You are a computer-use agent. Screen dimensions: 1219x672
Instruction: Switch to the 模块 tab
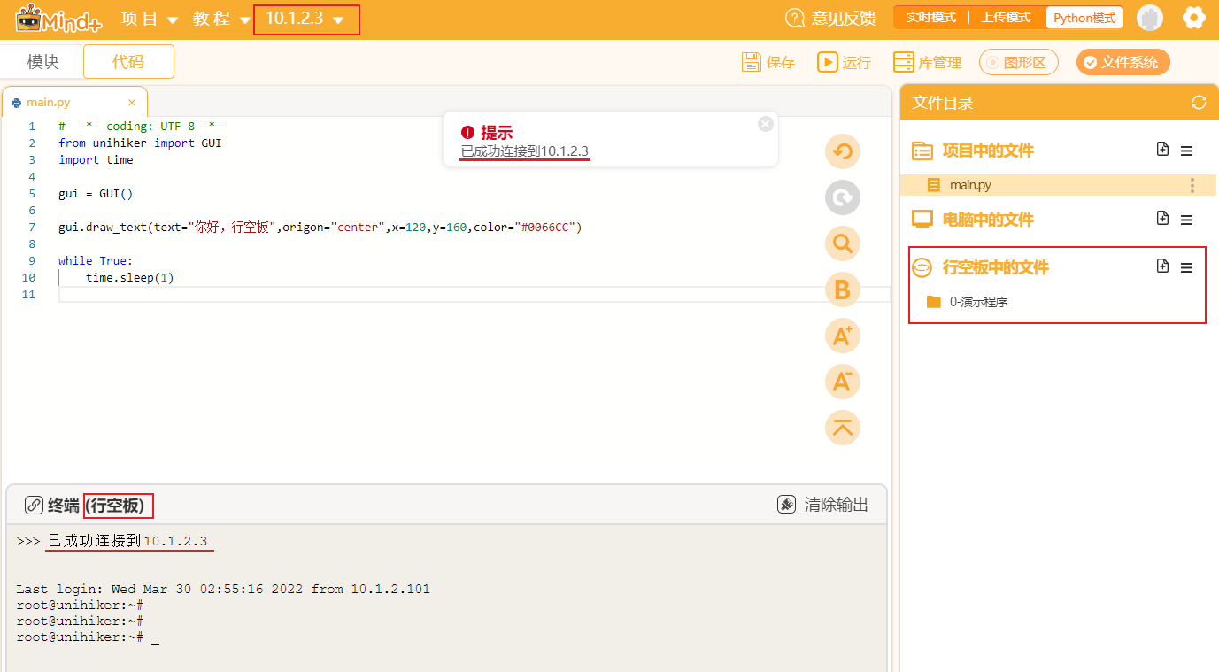tap(42, 62)
